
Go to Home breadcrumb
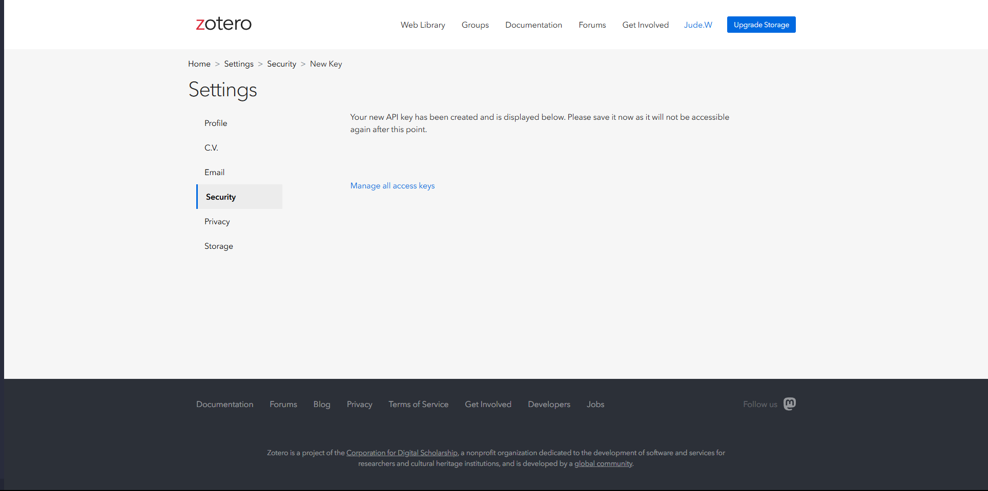pos(199,63)
